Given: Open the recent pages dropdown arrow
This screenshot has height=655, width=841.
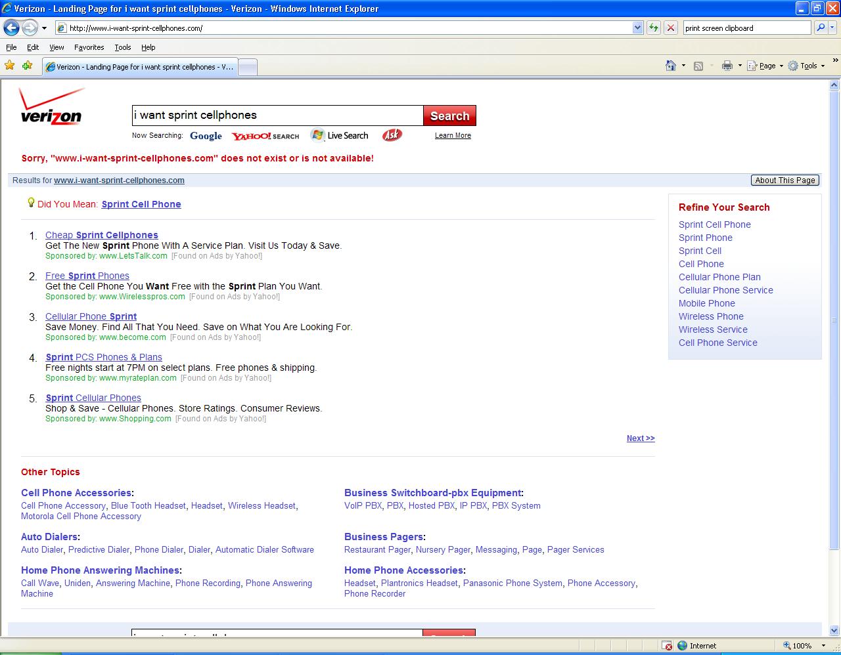Looking at the screenshot, I should point(44,28).
